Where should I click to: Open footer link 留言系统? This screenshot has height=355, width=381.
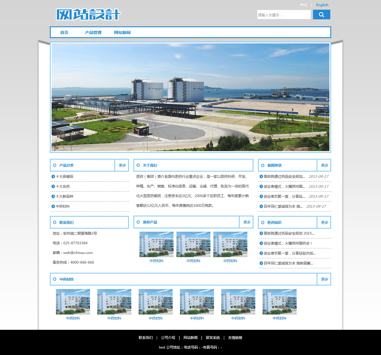(x=213, y=337)
